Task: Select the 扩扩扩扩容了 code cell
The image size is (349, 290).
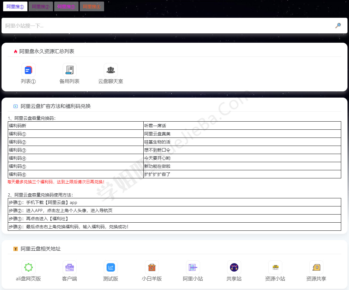Action: tap(242, 174)
